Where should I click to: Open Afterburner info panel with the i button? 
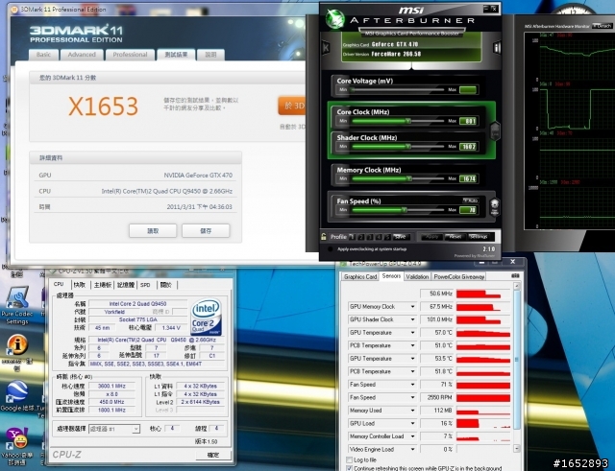[497, 48]
